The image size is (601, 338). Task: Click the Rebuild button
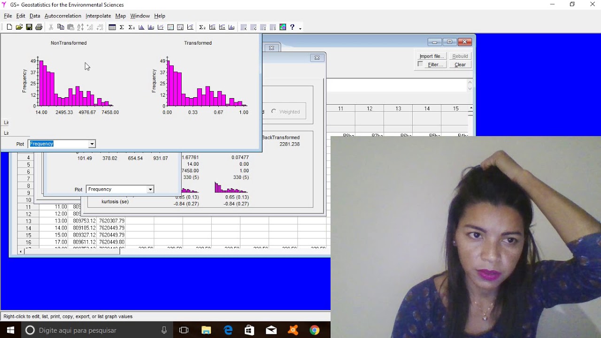(460, 56)
